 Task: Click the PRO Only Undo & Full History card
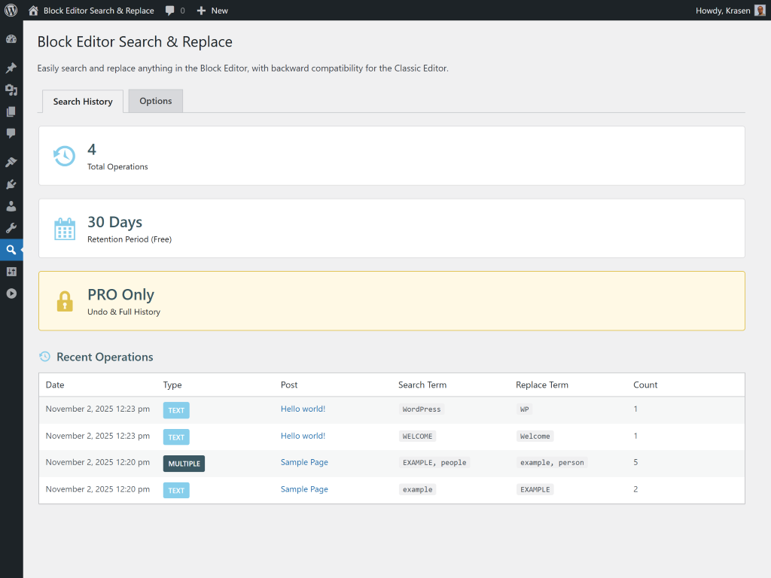click(392, 301)
